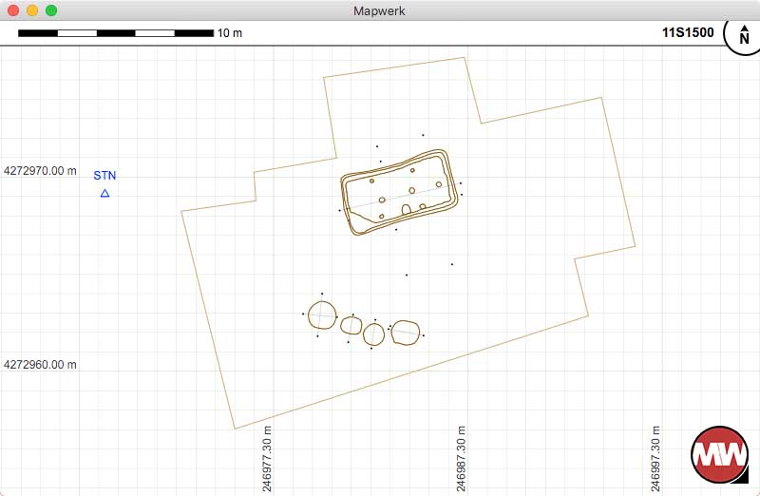The width and height of the screenshot is (760, 496).
Task: Select the large rectangular pit feature outline
Action: pos(399,193)
